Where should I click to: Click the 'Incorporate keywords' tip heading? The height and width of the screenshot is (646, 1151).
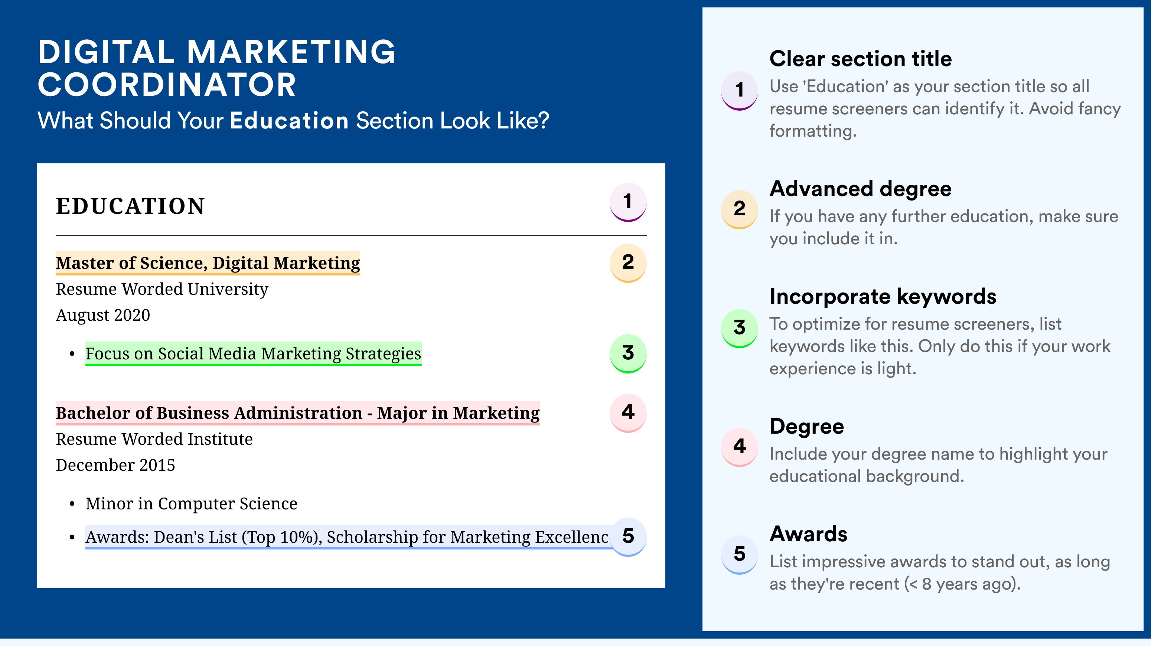click(x=883, y=296)
